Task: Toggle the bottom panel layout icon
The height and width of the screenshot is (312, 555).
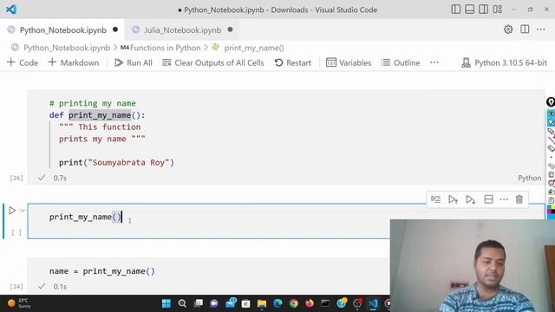Action: coord(470,10)
